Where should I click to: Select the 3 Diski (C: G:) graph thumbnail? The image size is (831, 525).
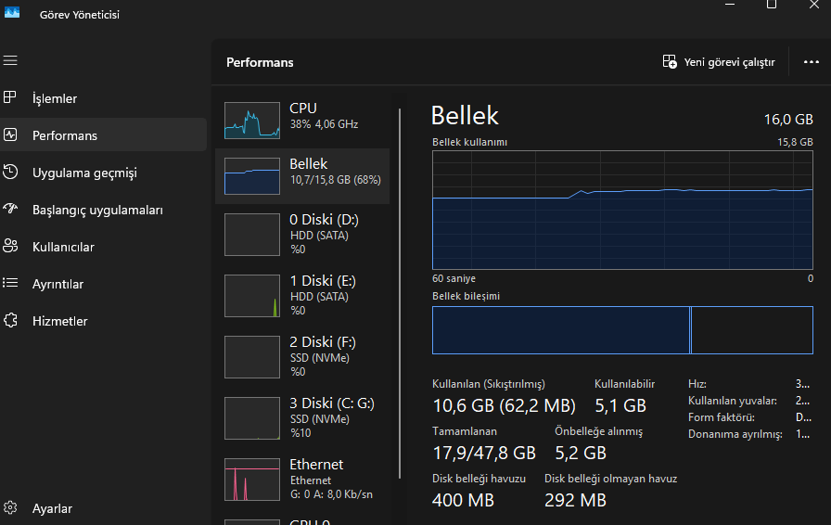click(x=251, y=418)
